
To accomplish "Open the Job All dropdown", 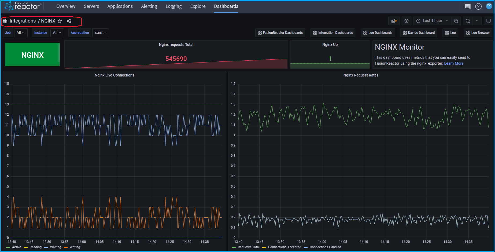I will coord(21,33).
